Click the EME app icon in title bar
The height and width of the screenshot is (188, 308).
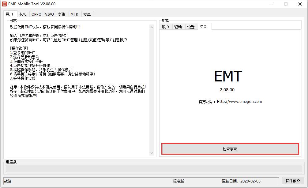[x=4, y=4]
